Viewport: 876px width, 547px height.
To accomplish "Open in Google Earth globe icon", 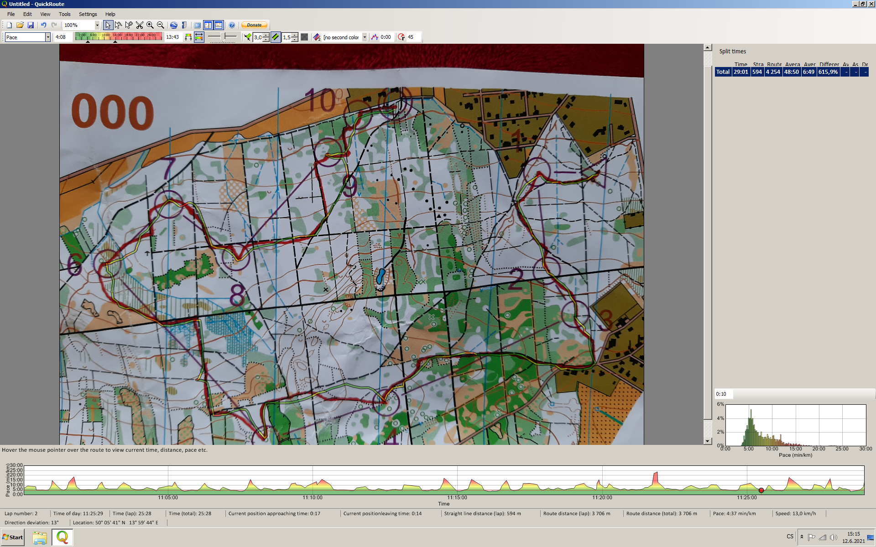I will pyautogui.click(x=174, y=25).
